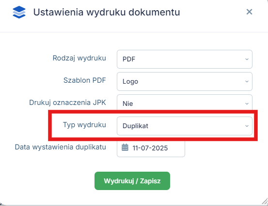Screen dimensions: 268x206
Task: Click the date field showing 11-07-2025
Action: coord(151,148)
